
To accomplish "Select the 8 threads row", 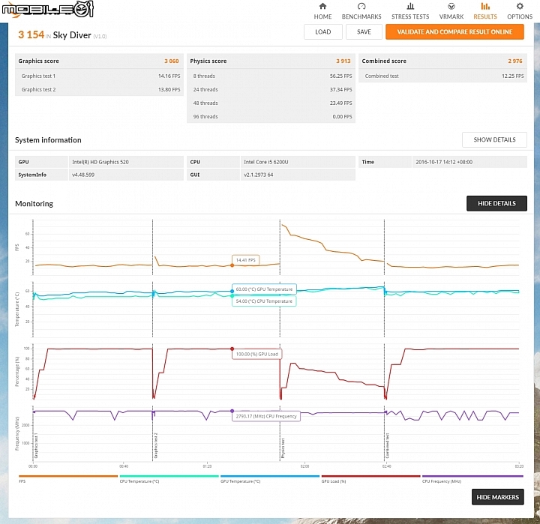I will point(271,76).
